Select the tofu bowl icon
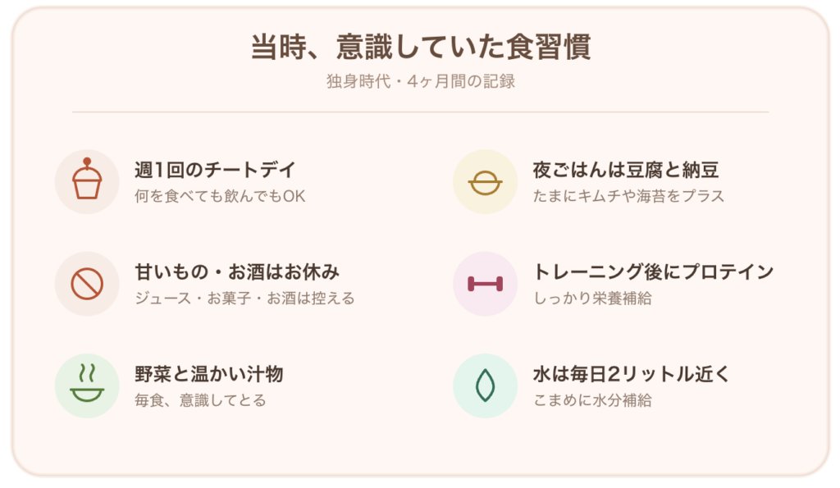The image size is (840, 488). click(485, 181)
